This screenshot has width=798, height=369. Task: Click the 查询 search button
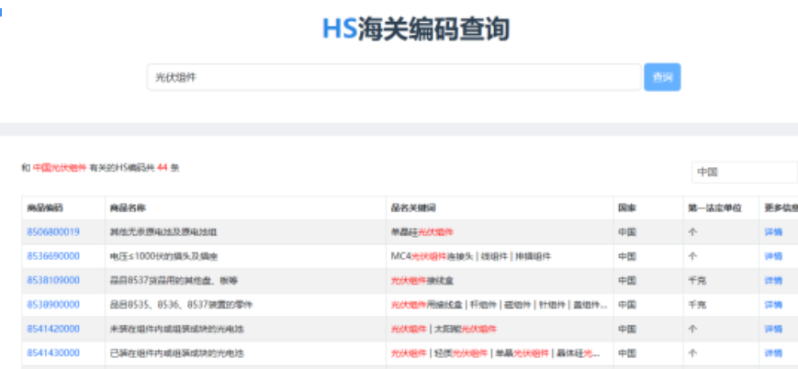[662, 78]
